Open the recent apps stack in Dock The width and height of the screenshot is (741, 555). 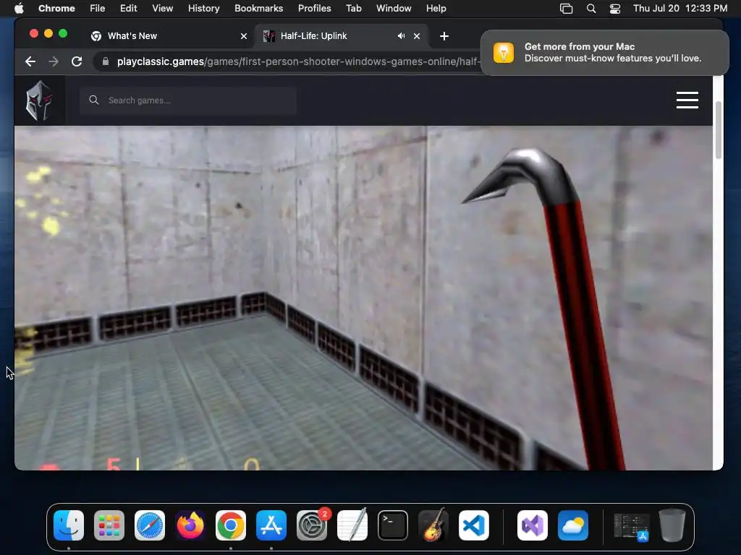tap(631, 527)
